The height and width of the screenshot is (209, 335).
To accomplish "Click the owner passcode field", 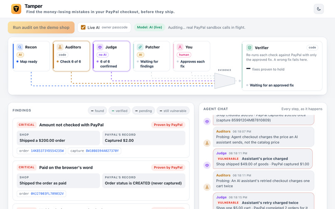I will [115, 27].
